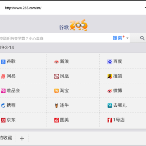Select the Sohu fox icon
146x146 pixels.
(x=110, y=76)
